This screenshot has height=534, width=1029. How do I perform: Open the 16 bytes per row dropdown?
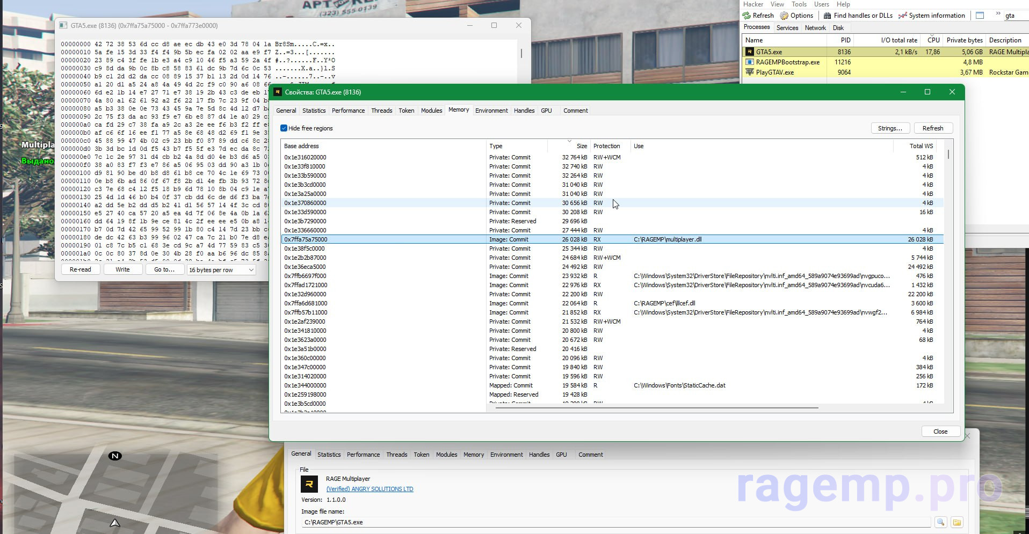tap(221, 270)
